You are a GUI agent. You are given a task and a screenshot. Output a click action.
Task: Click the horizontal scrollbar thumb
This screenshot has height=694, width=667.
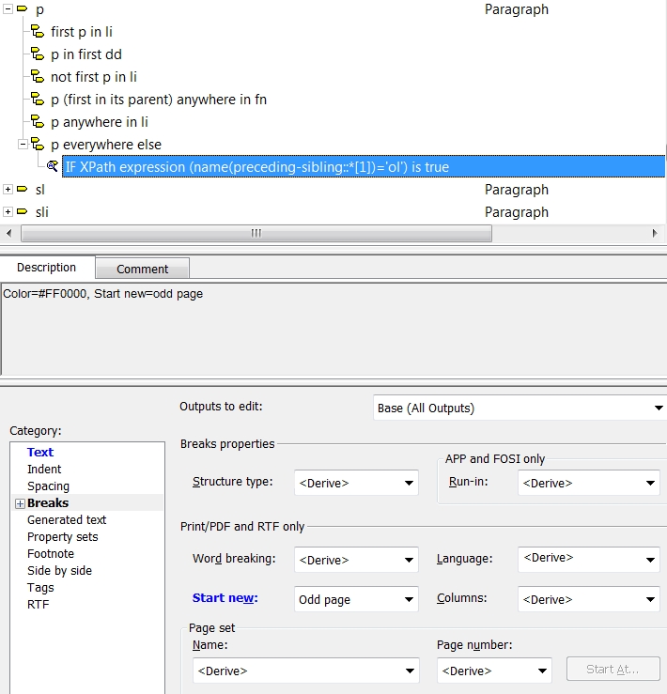[256, 233]
